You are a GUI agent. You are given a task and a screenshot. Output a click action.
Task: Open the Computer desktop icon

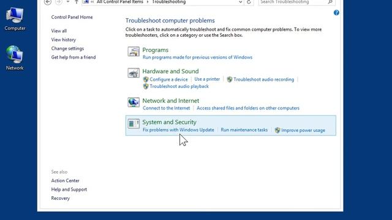pos(15,19)
